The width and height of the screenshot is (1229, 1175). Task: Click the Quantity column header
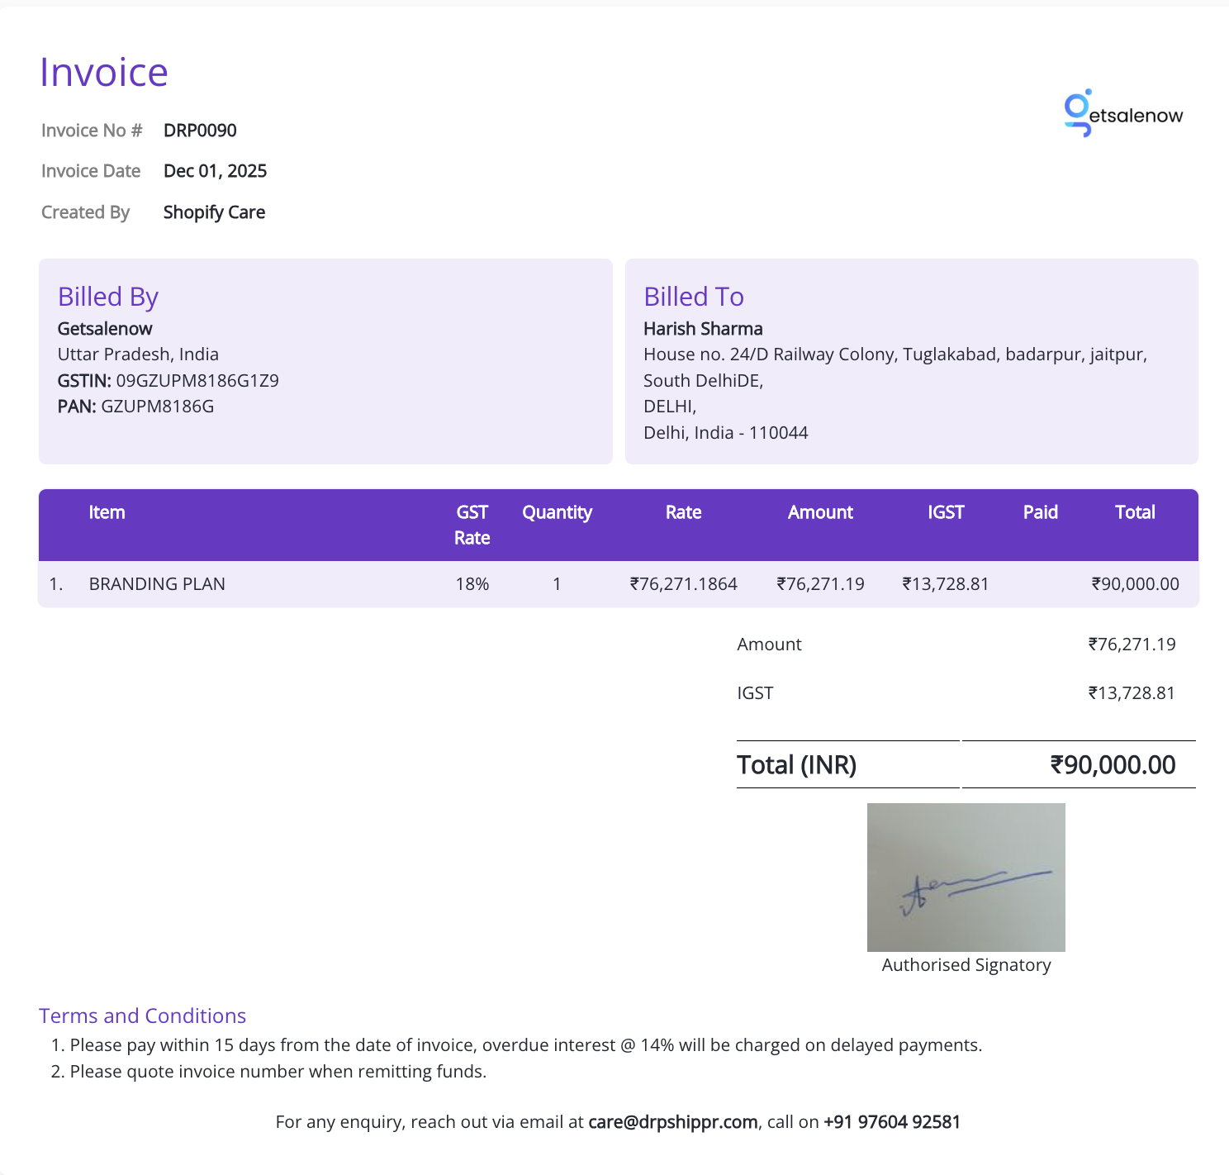[x=557, y=512]
